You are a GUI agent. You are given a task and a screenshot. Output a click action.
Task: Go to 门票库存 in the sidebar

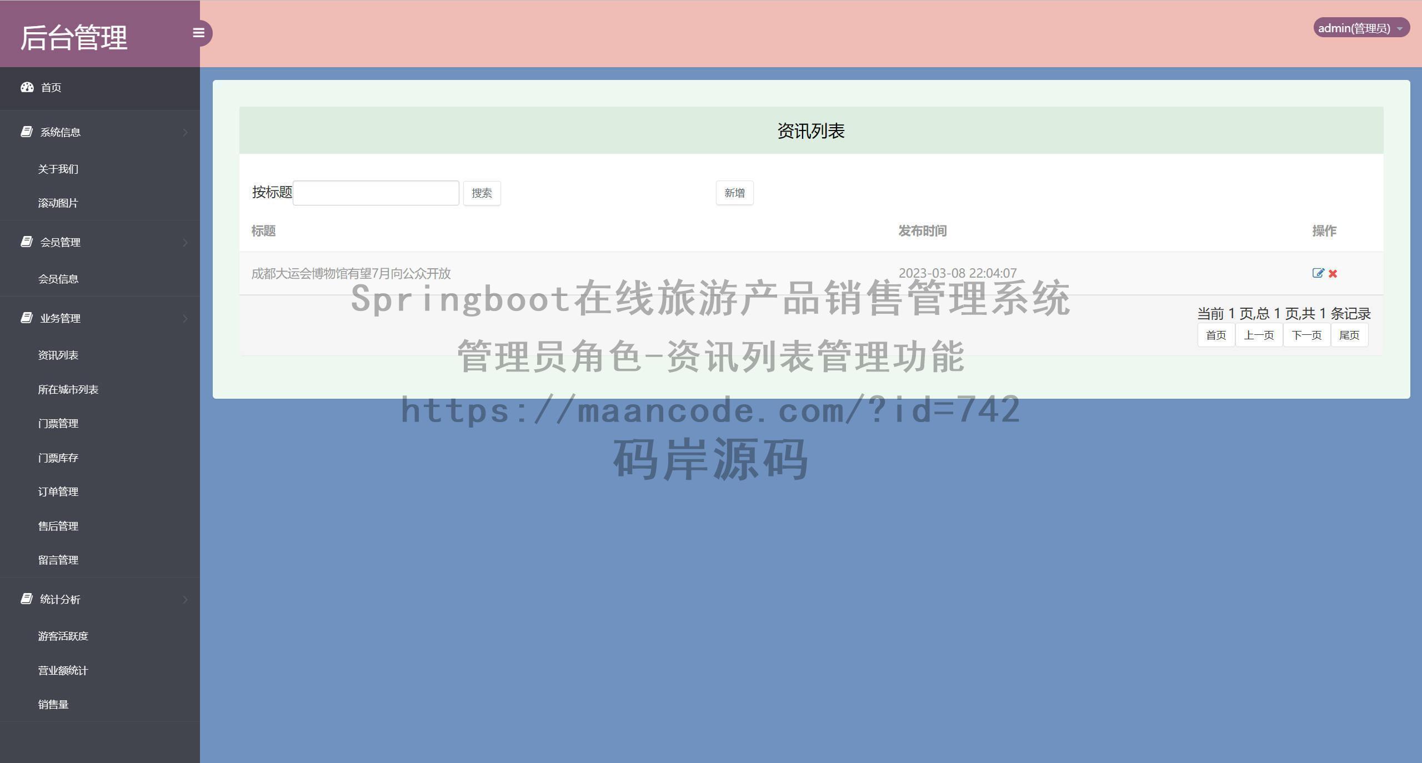coord(58,458)
